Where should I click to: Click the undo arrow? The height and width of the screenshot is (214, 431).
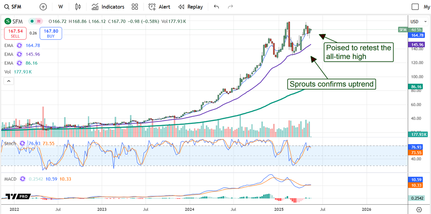pos(216,6)
